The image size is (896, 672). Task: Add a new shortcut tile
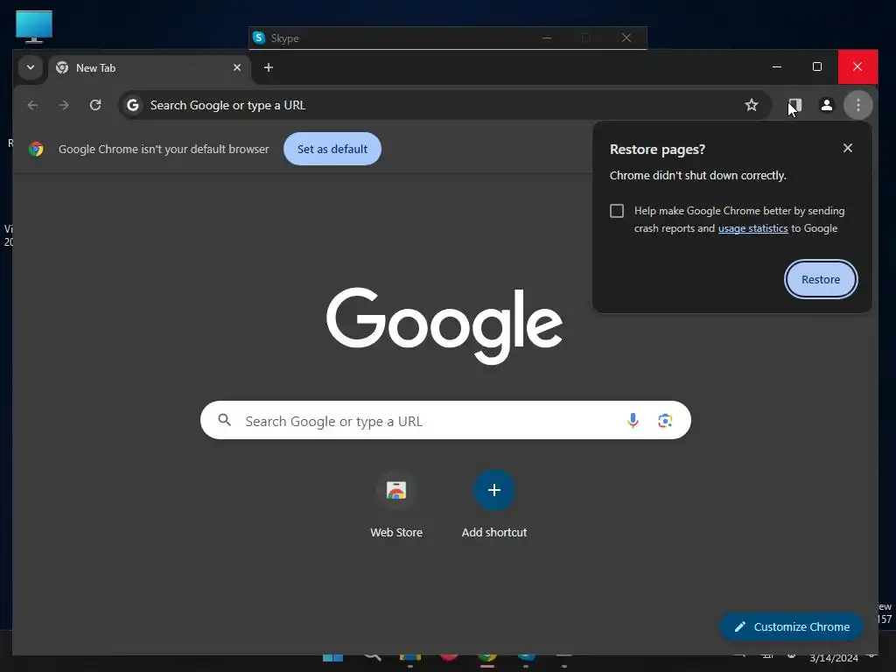coord(494,504)
